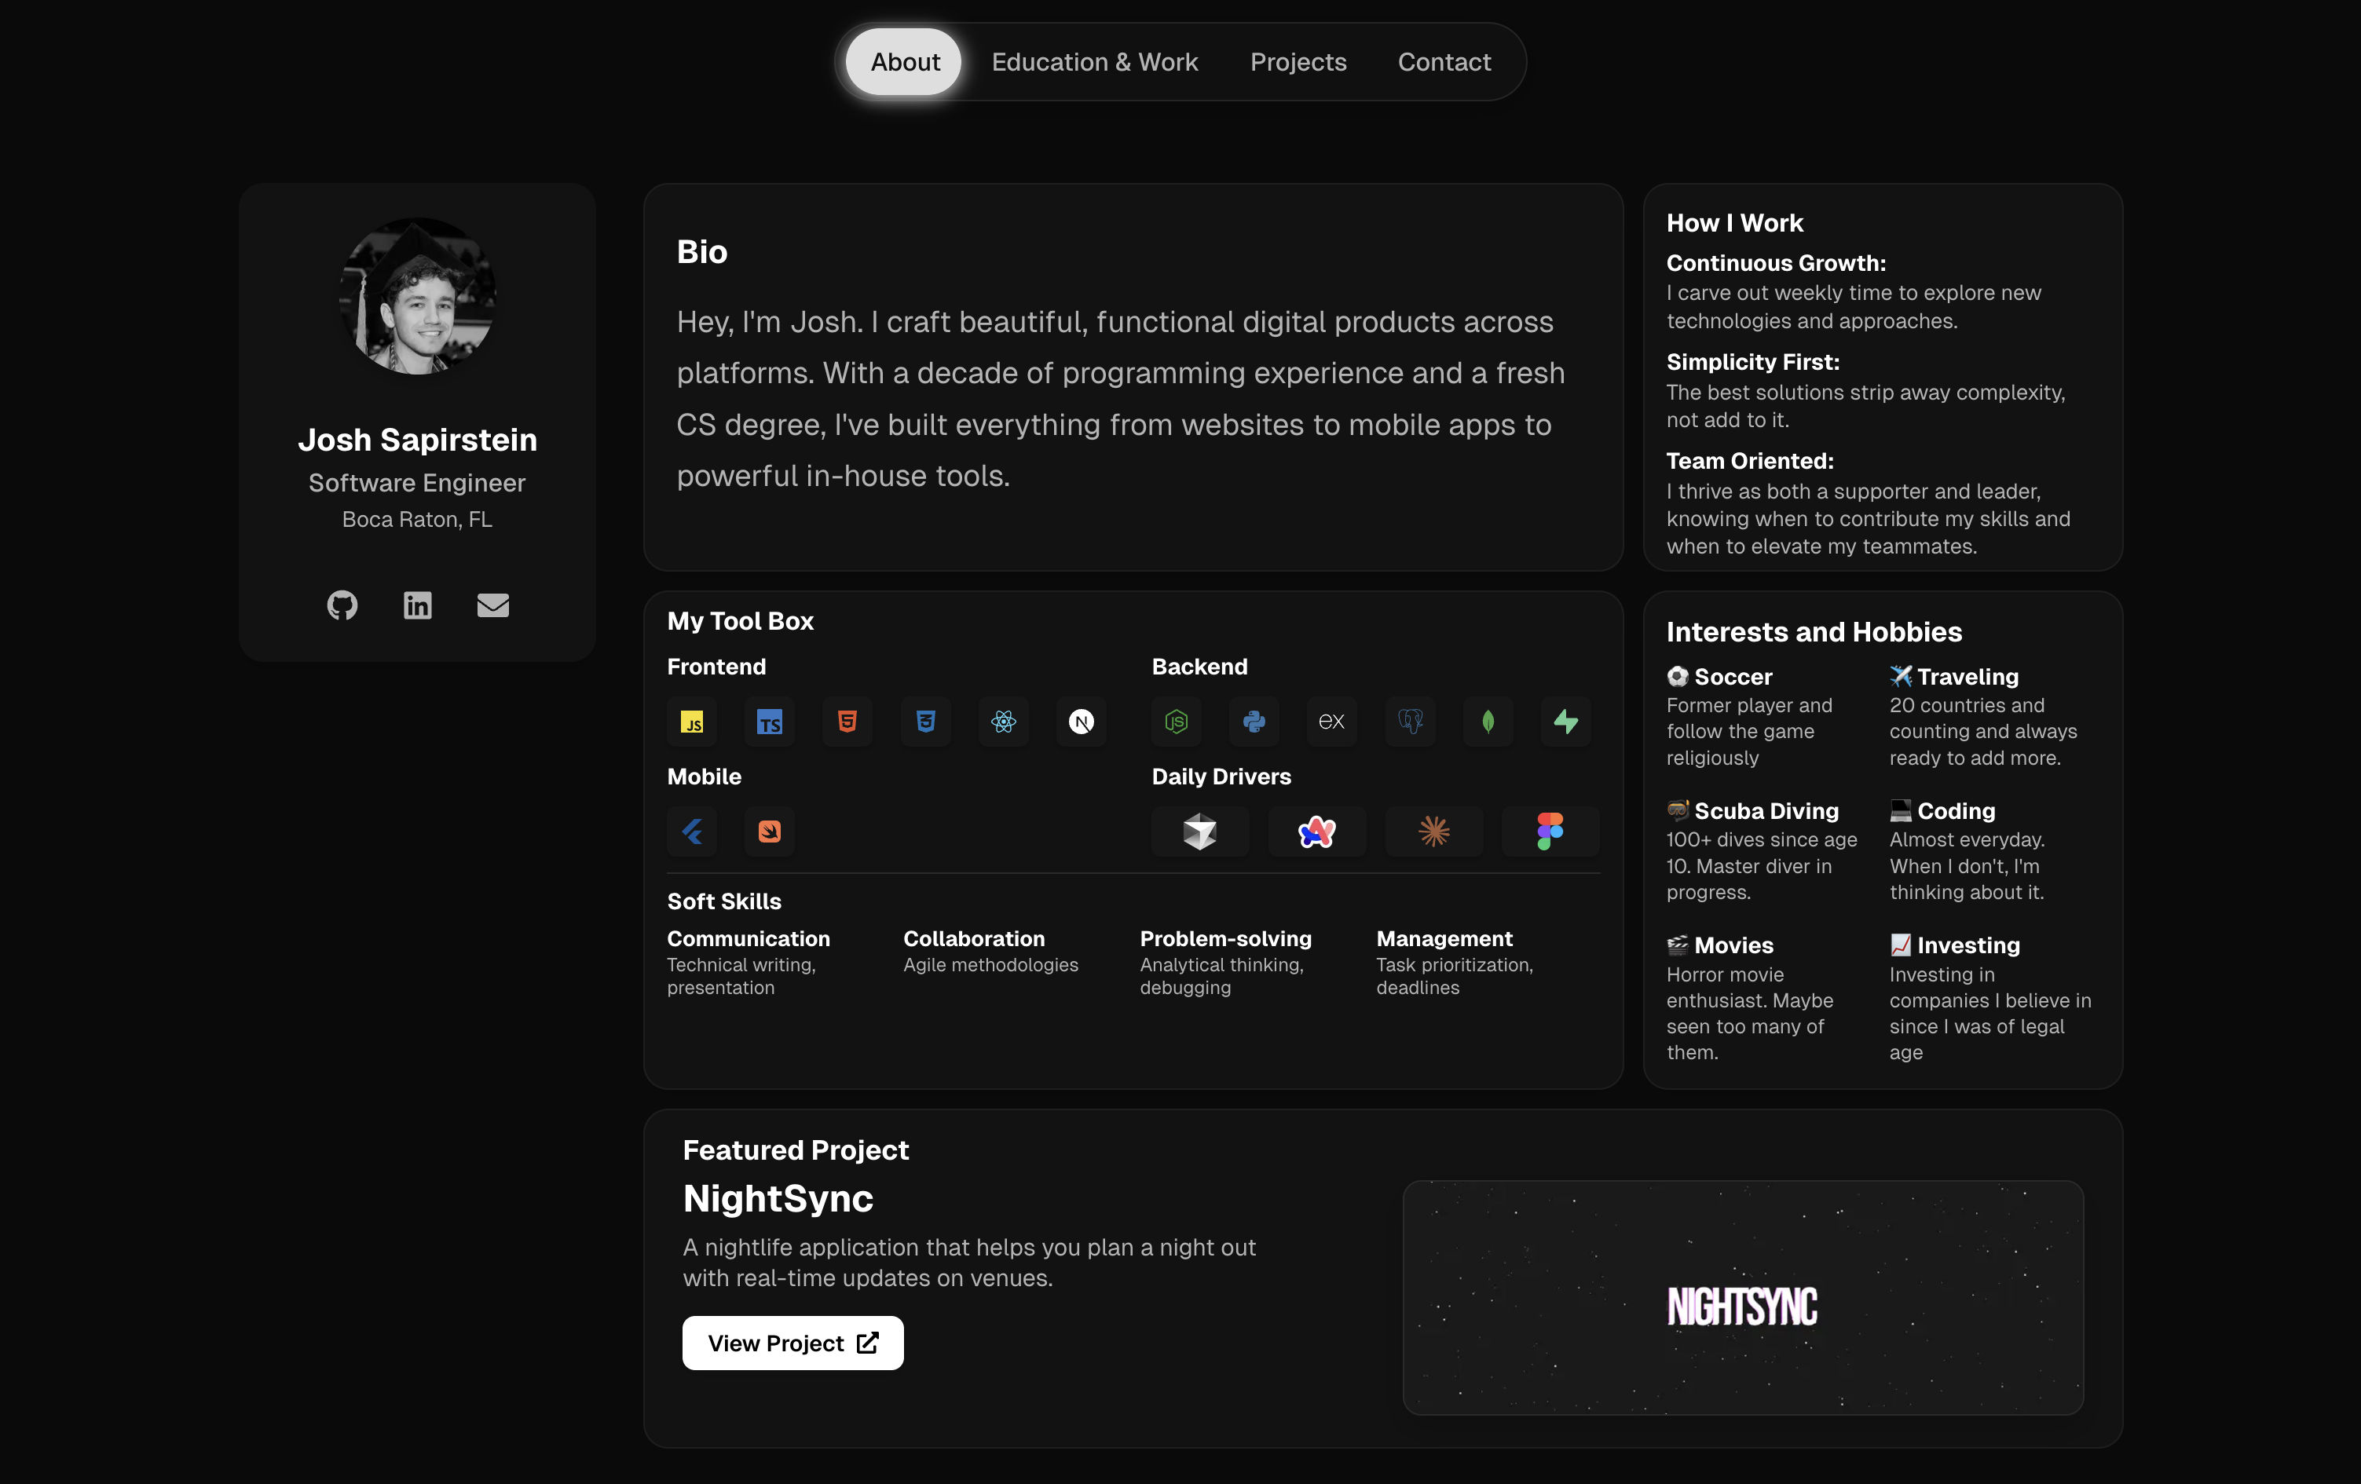This screenshot has height=1484, width=2361.
Task: Click the JavaScript icon under Frontend
Action: 692,722
